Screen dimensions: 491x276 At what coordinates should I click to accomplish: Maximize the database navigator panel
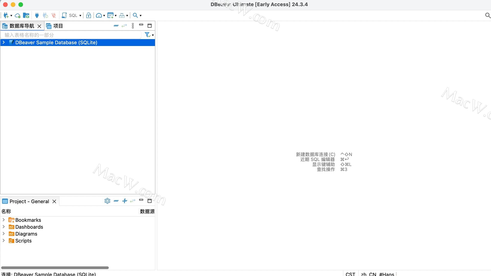tap(150, 26)
